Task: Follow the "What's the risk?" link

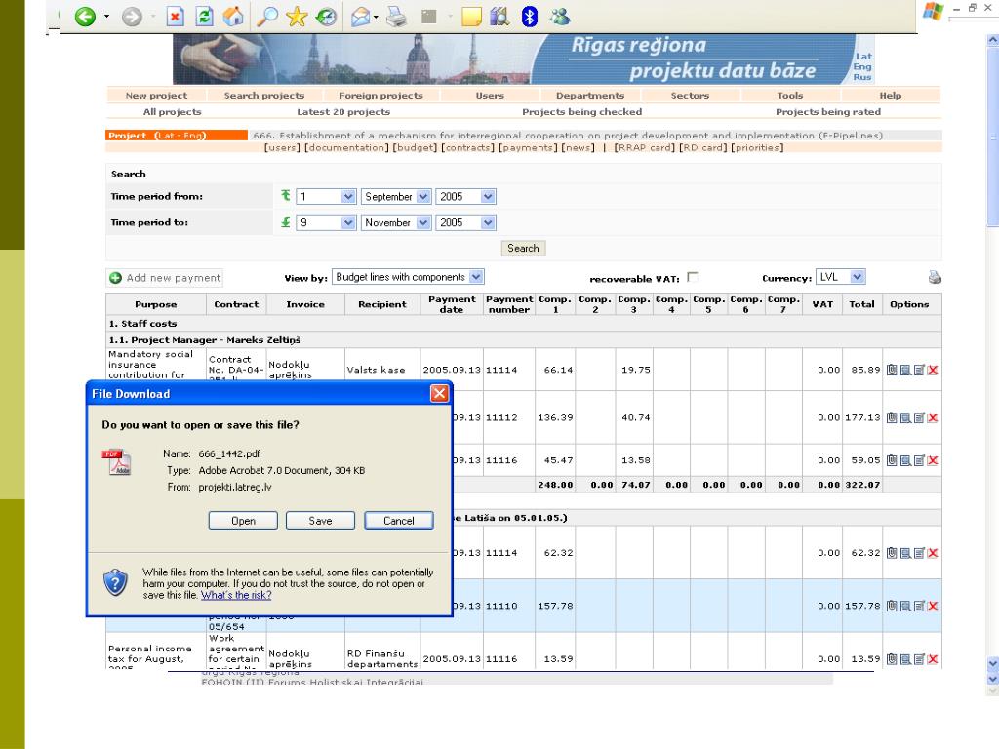Action: (x=236, y=595)
